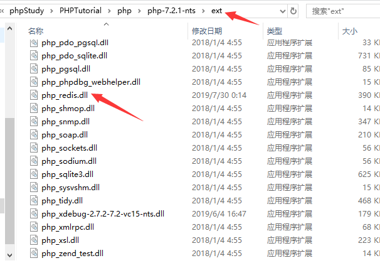Select the php_xdebug-2.7.2-7.2-vc15-nts.dll file icon
The image size is (380, 263).
(34, 213)
